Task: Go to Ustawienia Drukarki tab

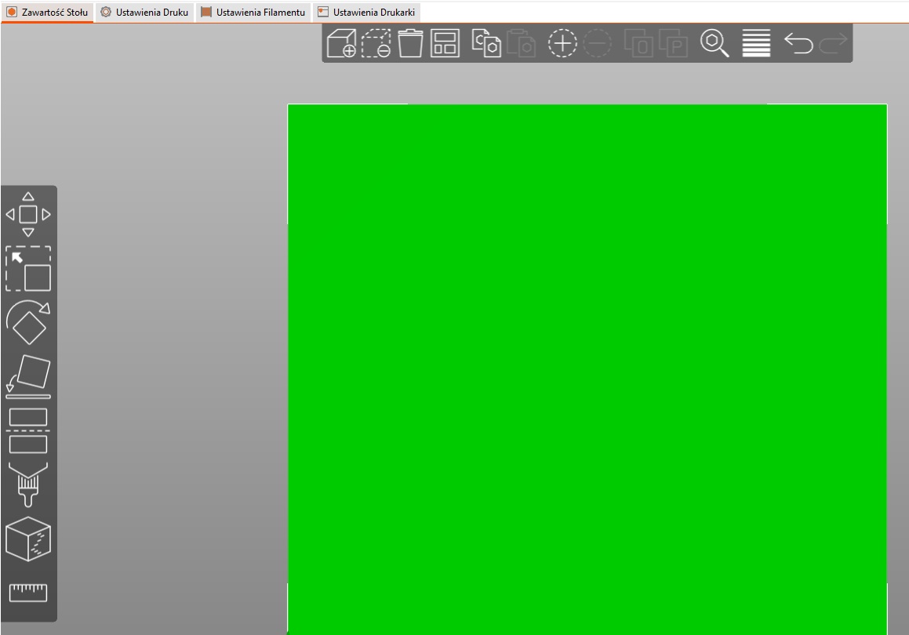Action: 366,13
